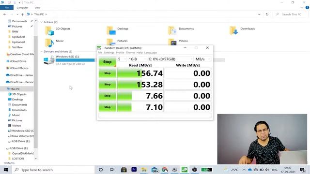
Task: Select iCloud Drive in sidebar
Action: coord(16,61)
